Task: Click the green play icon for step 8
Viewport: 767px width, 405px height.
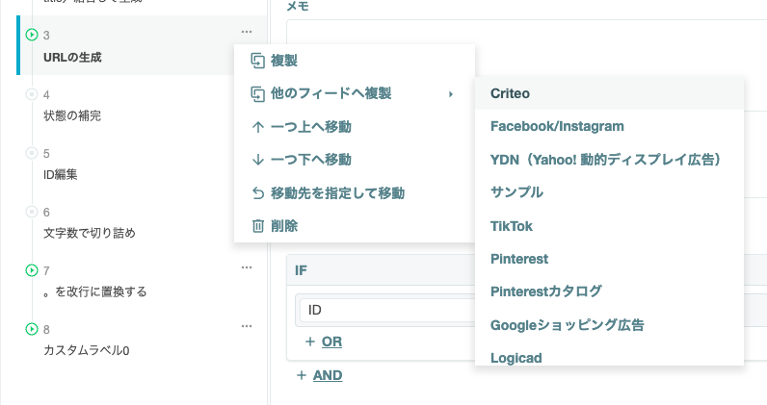Action: point(31,329)
